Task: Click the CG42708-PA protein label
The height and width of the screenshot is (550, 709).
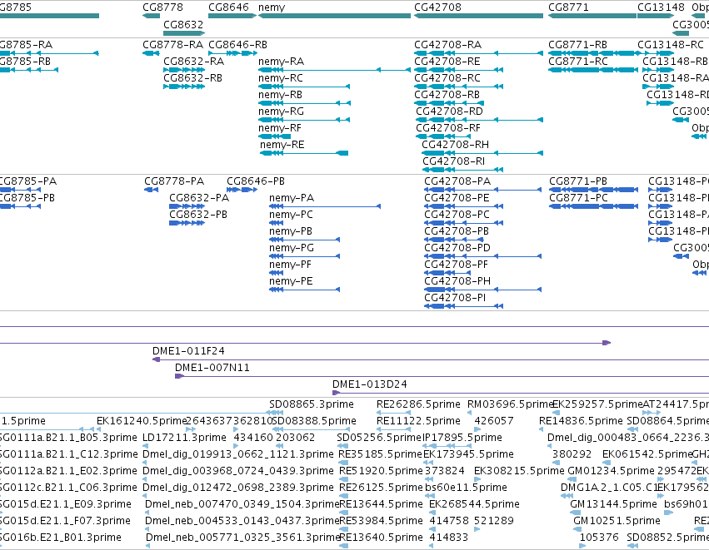Action: 457,181
